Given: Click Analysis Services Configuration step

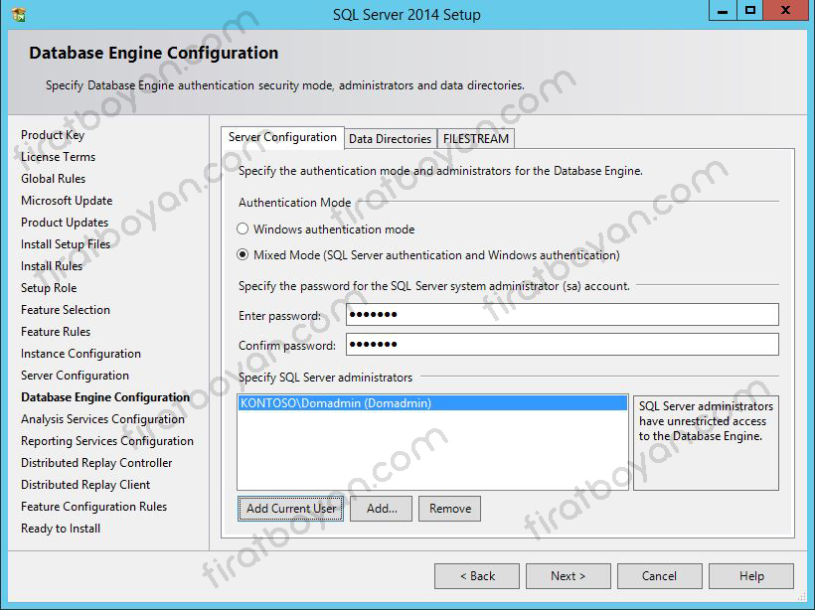Looking at the screenshot, I should click(103, 419).
